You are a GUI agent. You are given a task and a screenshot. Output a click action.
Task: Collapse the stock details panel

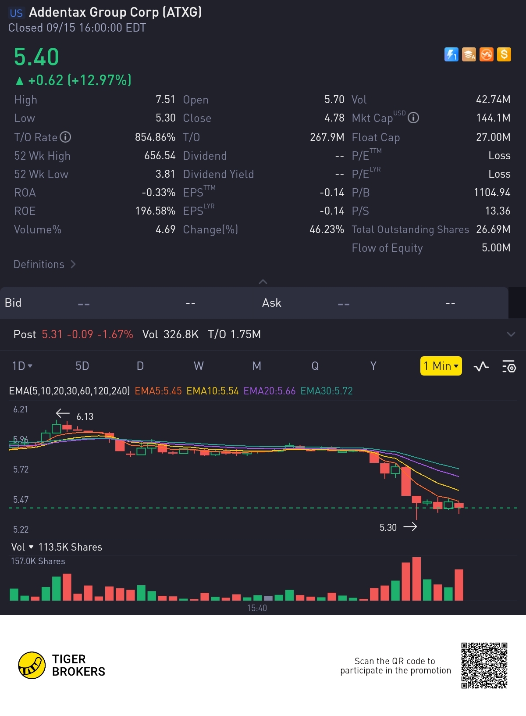[x=263, y=282]
